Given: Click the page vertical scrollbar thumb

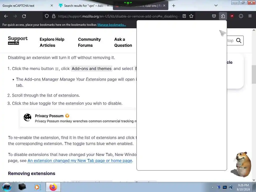Looking at the screenshot, I should click(x=254, y=74).
